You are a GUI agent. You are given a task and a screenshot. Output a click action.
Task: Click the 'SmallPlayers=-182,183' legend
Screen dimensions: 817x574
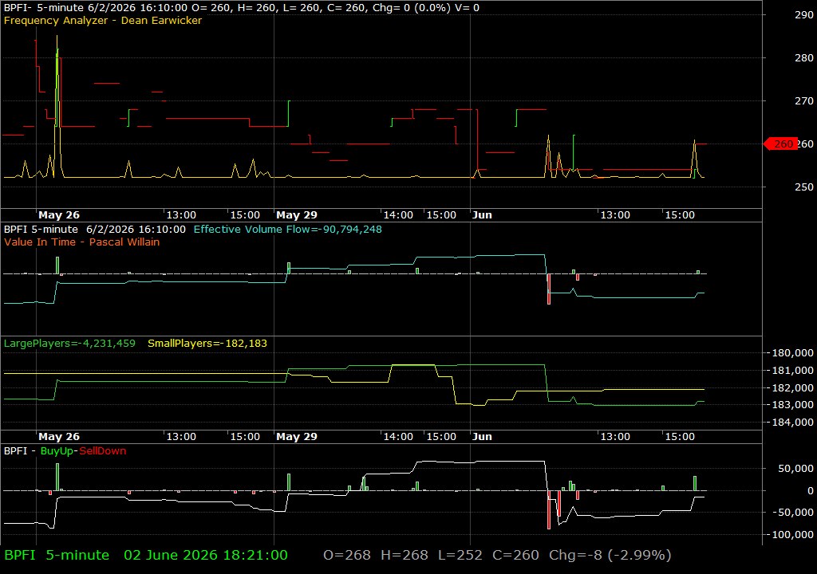tap(207, 344)
